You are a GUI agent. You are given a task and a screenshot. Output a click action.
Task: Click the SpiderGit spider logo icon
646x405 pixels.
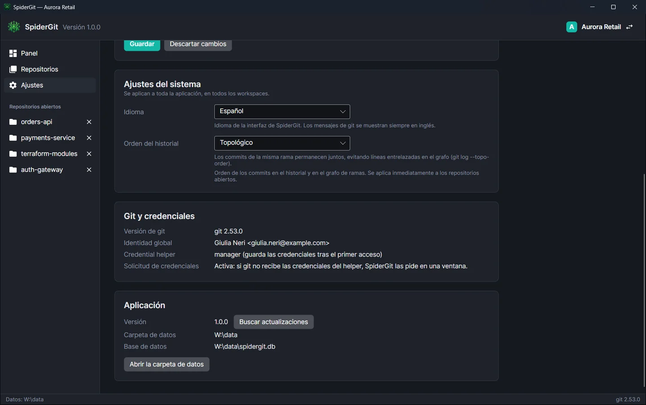coord(14,27)
